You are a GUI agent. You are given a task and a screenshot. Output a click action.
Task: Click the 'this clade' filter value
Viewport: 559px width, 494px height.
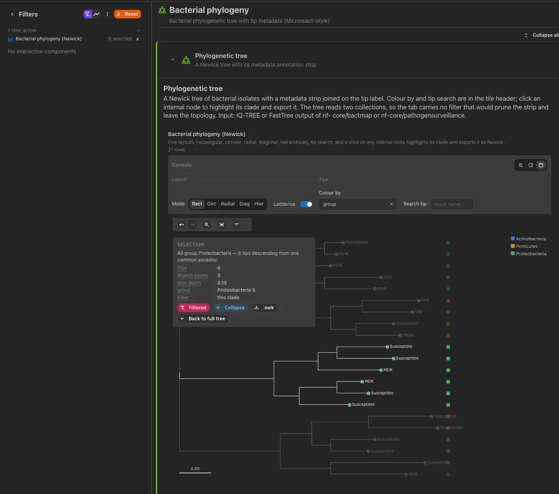click(x=228, y=298)
